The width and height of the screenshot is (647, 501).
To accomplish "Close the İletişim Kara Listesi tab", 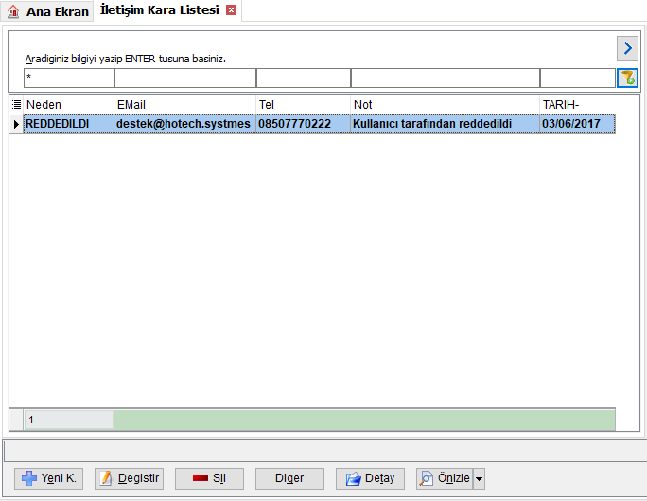I will 232,10.
